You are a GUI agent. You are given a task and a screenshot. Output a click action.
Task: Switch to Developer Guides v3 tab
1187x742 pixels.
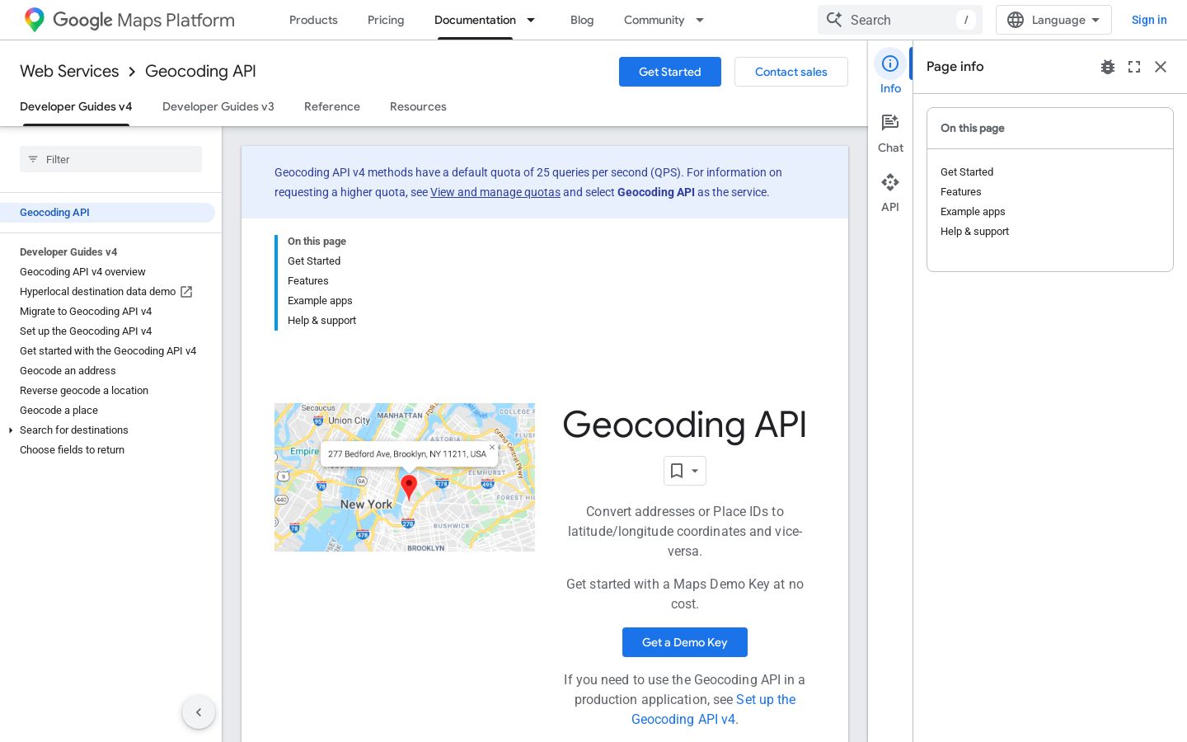point(218,106)
